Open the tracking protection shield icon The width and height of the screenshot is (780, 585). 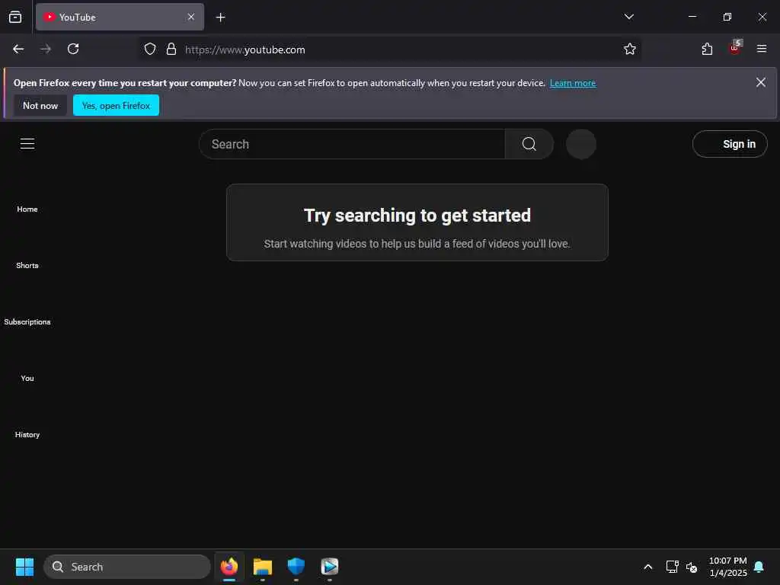(150, 50)
